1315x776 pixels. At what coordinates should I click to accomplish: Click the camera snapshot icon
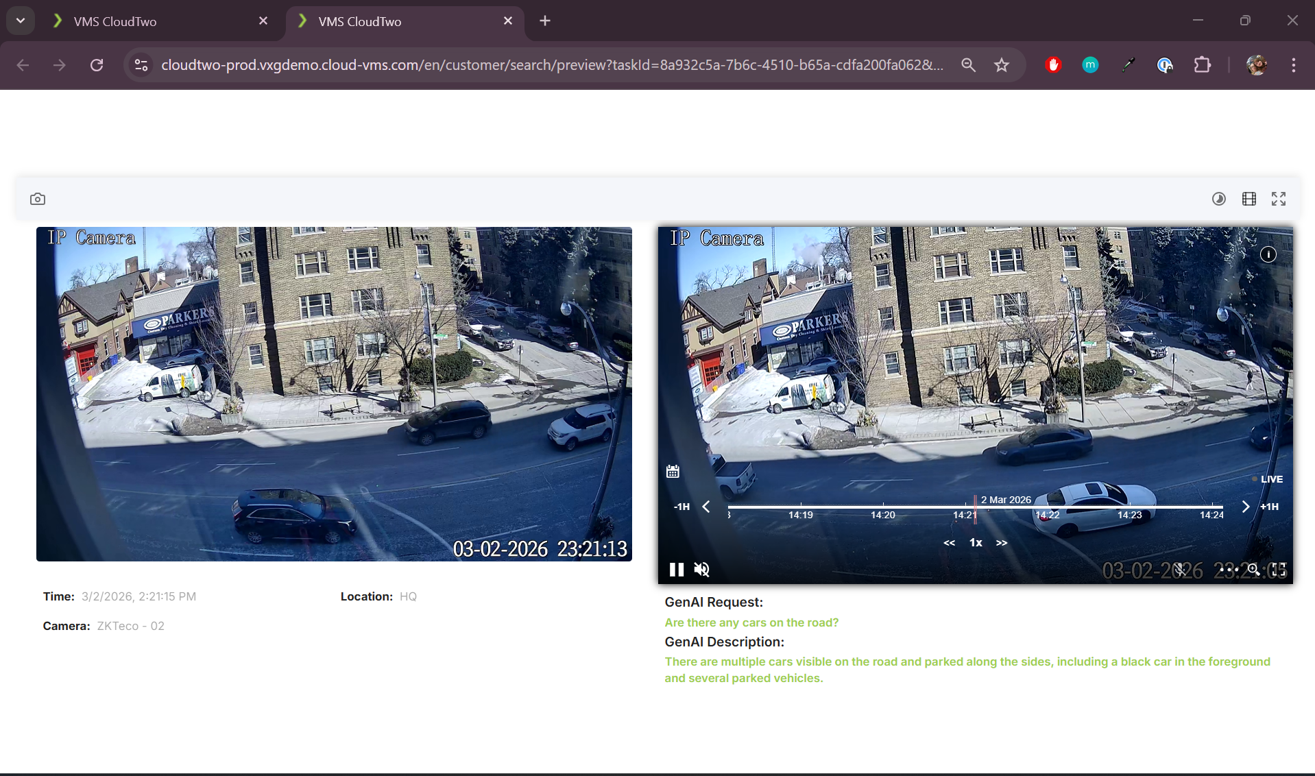point(38,199)
